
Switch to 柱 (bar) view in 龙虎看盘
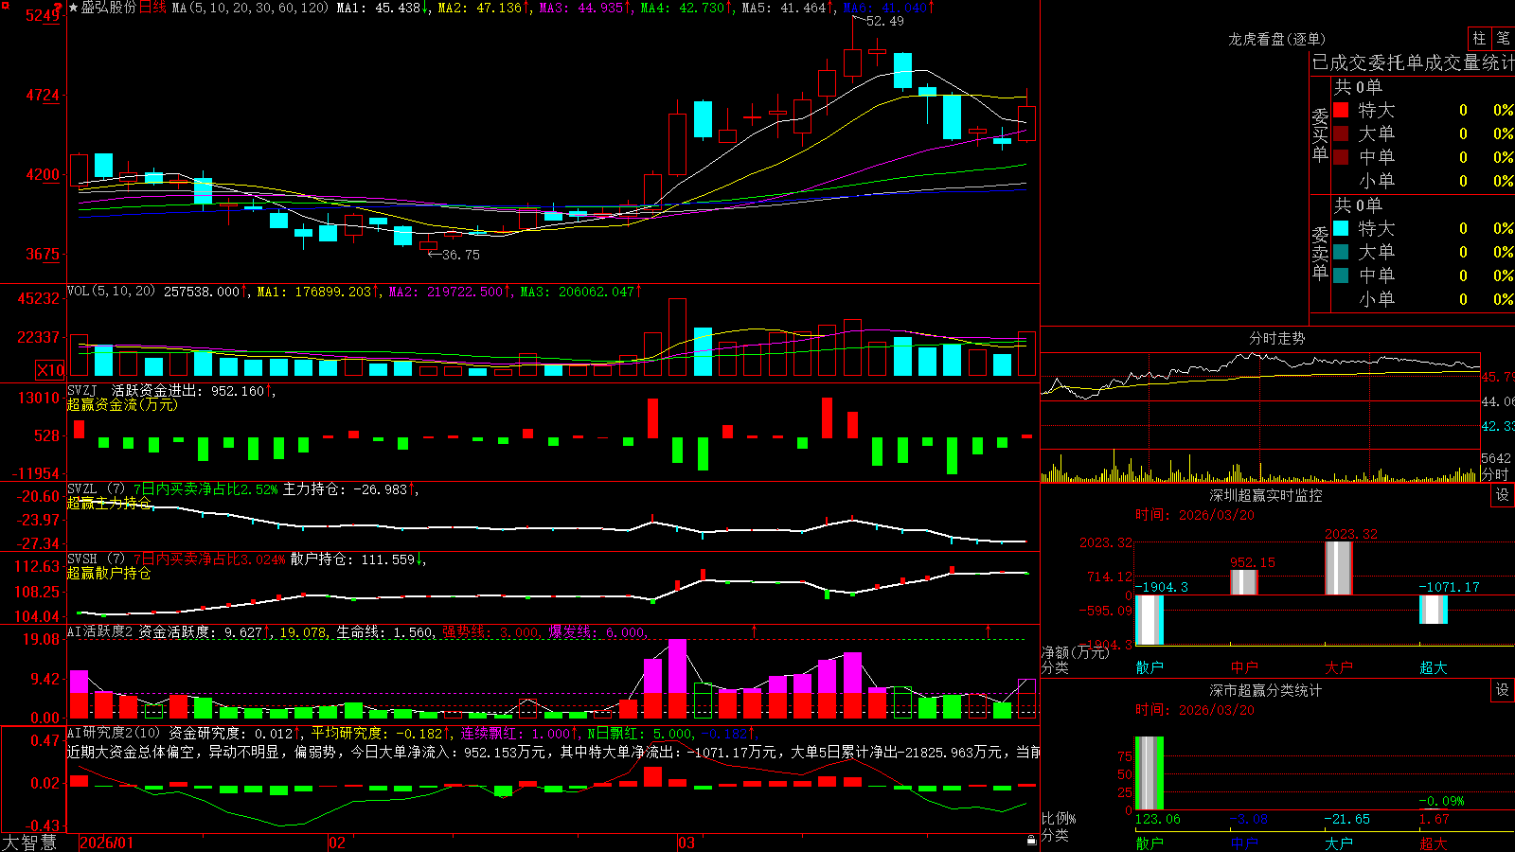click(1479, 38)
